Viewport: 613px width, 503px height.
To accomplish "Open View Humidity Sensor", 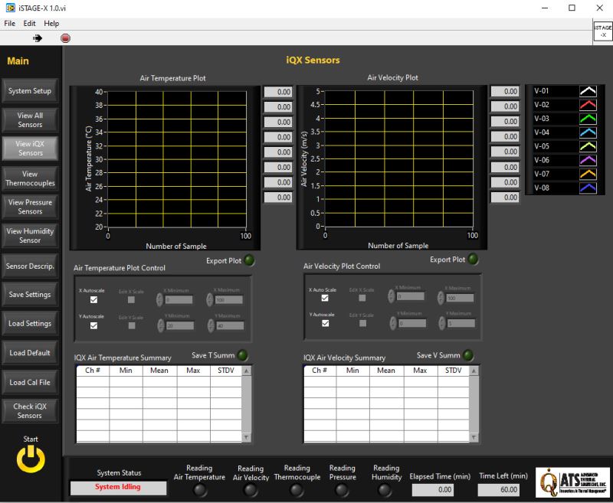I will coord(30,236).
